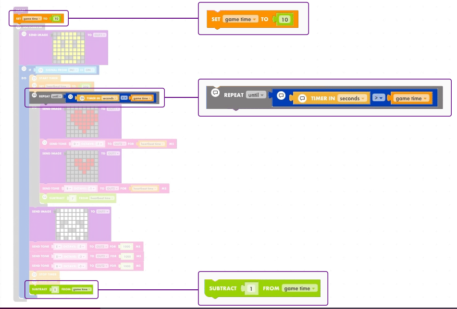This screenshot has height=309, width=457.
Task: Click comment bubble on the IF block
Action: 24,69
